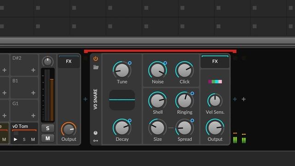This screenshot has height=166, width=295.
Task: Toggle the v0 Snare device power icon
Action: pos(95,59)
